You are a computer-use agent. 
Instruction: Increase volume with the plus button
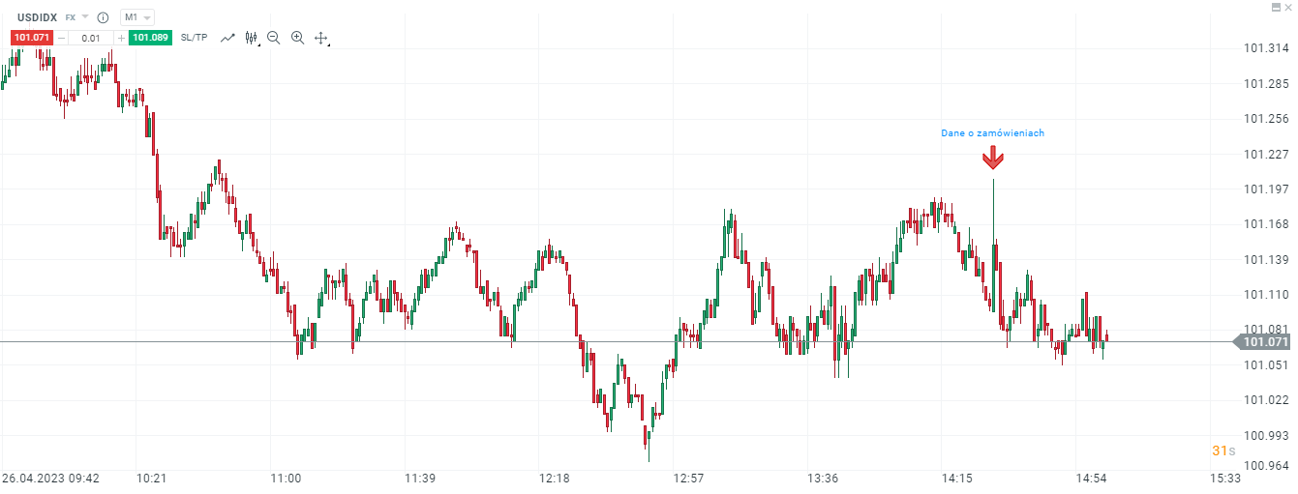(121, 38)
